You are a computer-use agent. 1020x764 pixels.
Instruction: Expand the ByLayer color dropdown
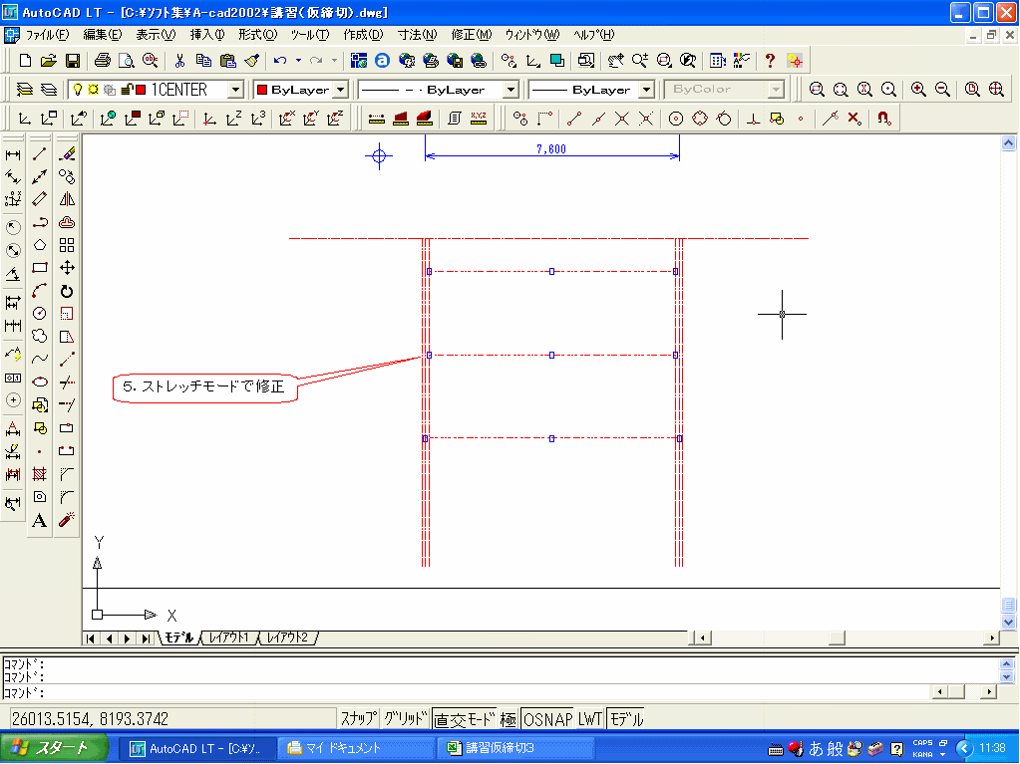point(341,90)
